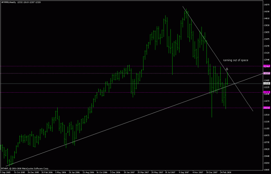Click the second magenta price label near 12580

[266, 74]
